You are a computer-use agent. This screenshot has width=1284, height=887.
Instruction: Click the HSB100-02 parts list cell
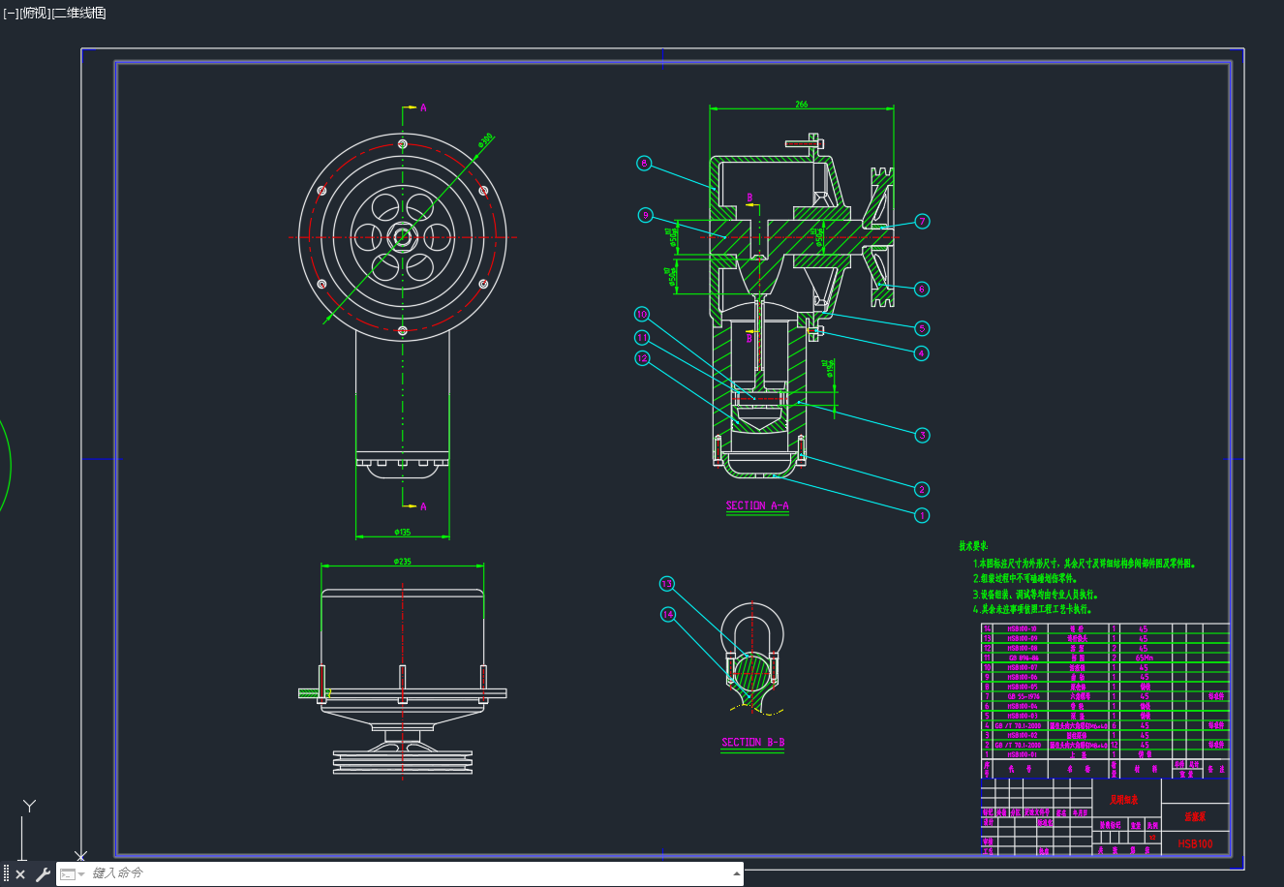click(1023, 735)
